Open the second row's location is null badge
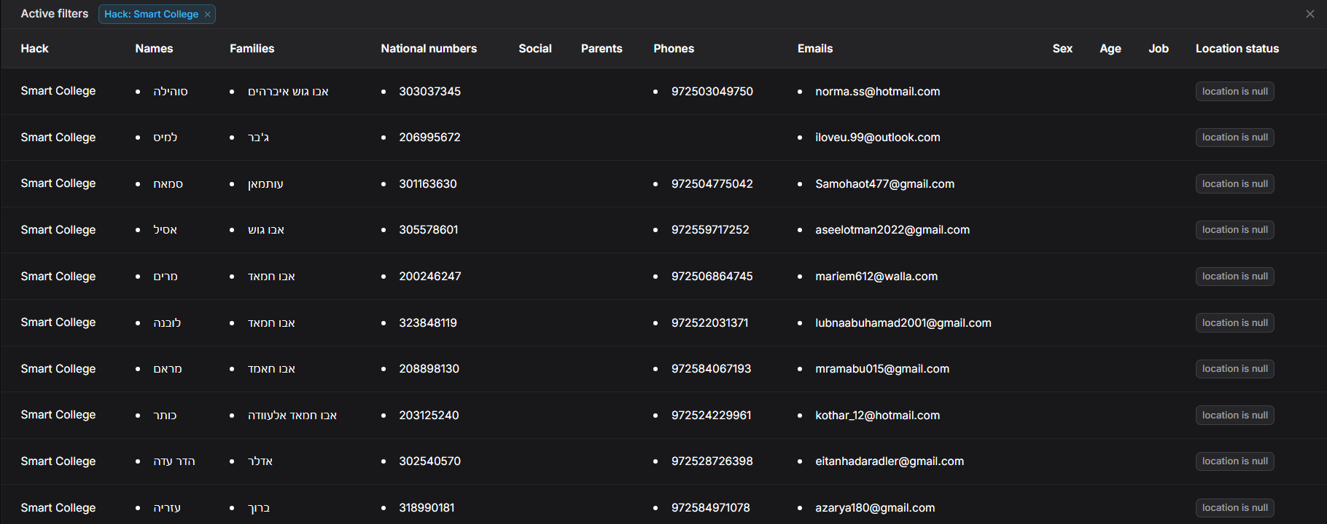 pos(1234,138)
